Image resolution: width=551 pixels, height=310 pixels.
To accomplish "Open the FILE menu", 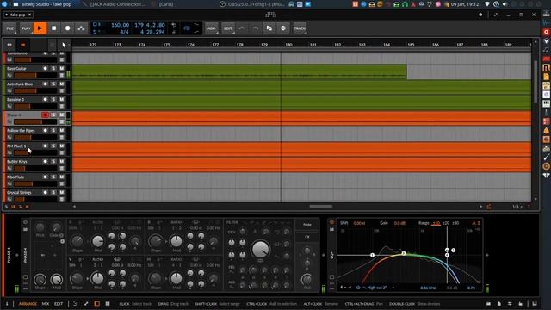I will pyautogui.click(x=9, y=28).
